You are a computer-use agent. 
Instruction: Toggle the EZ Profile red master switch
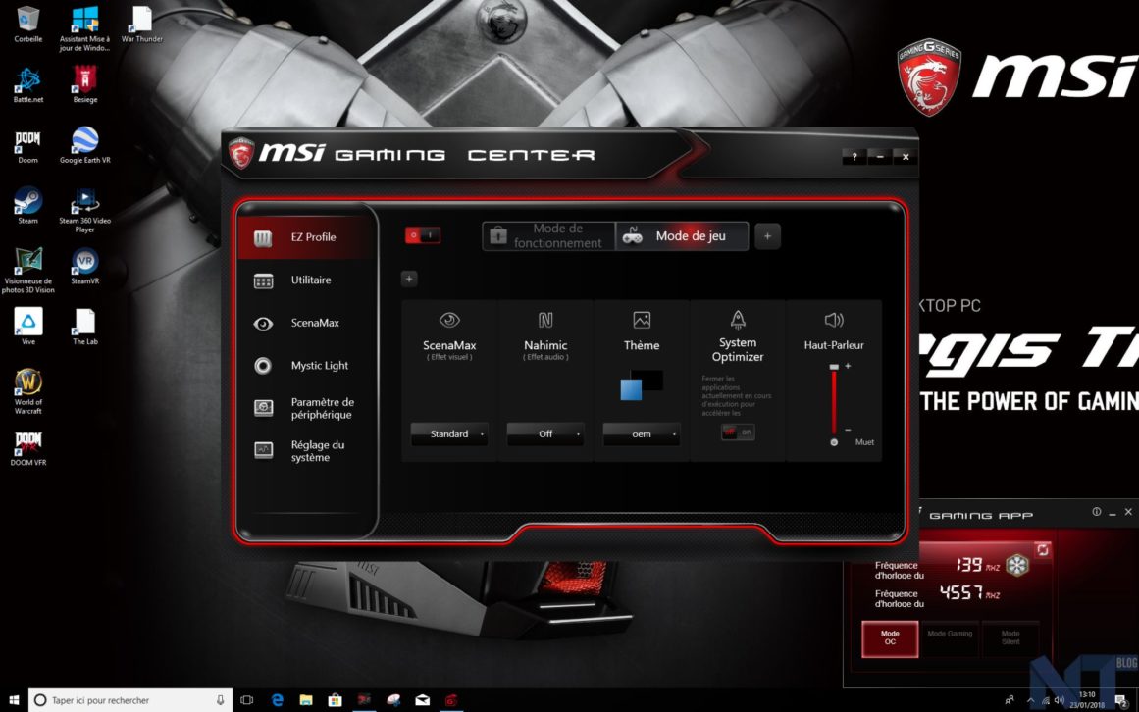pos(422,235)
